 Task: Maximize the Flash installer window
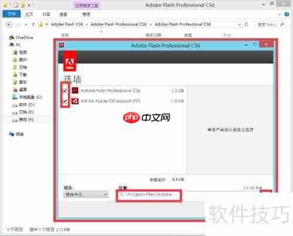point(255,45)
